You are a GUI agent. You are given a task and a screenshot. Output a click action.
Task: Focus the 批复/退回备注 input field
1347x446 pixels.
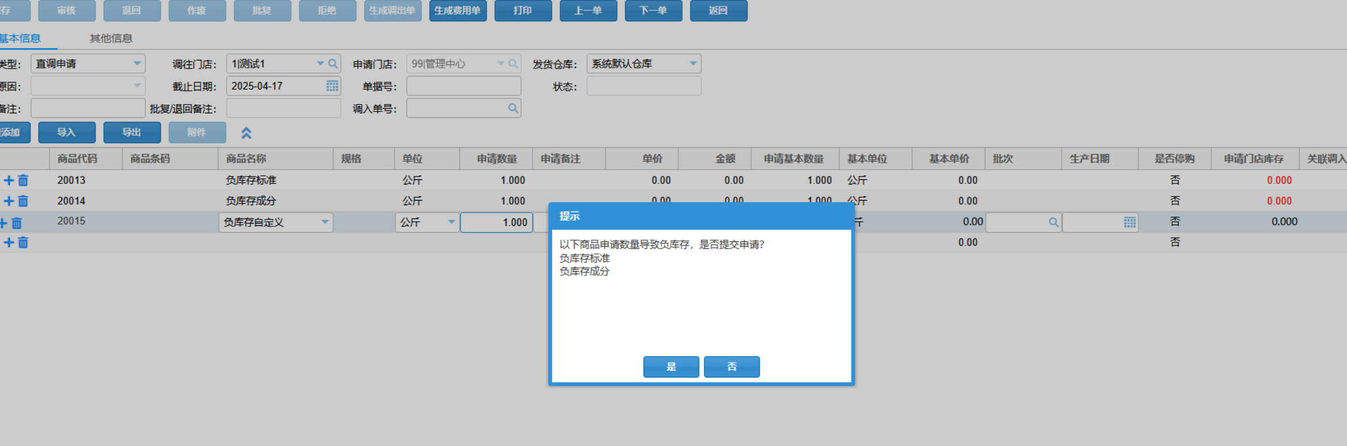pyautogui.click(x=284, y=108)
